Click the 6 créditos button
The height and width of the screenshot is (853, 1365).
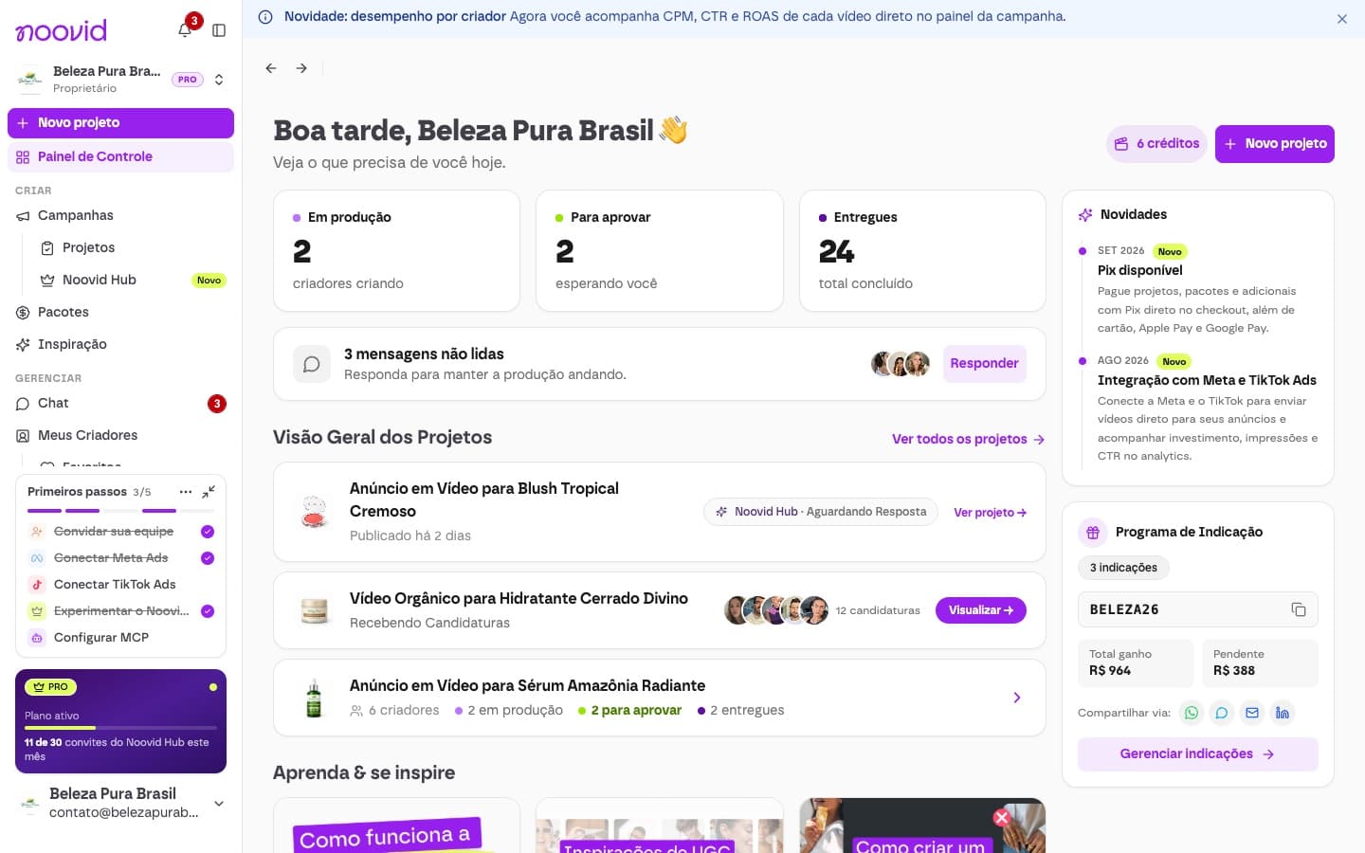[1156, 144]
